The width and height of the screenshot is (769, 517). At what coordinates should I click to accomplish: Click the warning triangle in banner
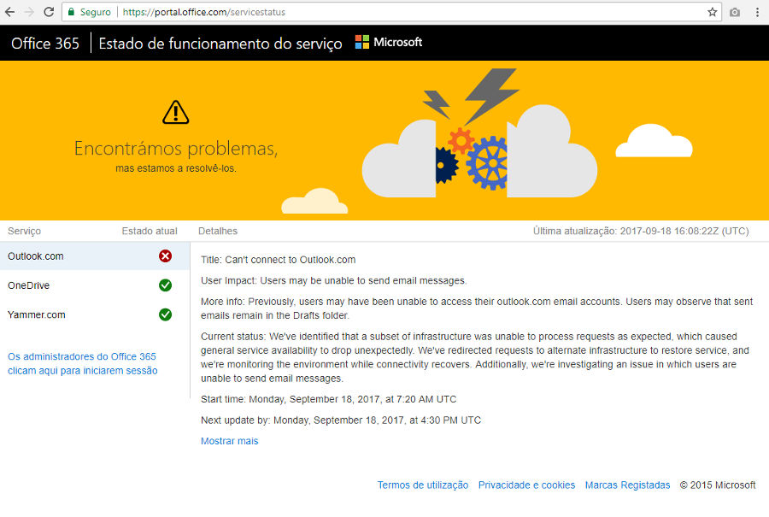(x=175, y=112)
